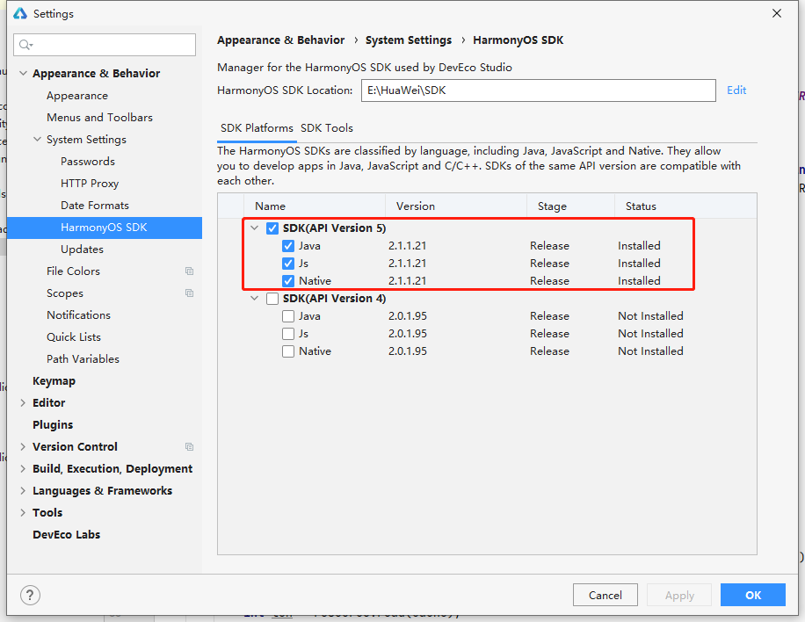
Task: Click the help question mark icon
Action: 30,596
